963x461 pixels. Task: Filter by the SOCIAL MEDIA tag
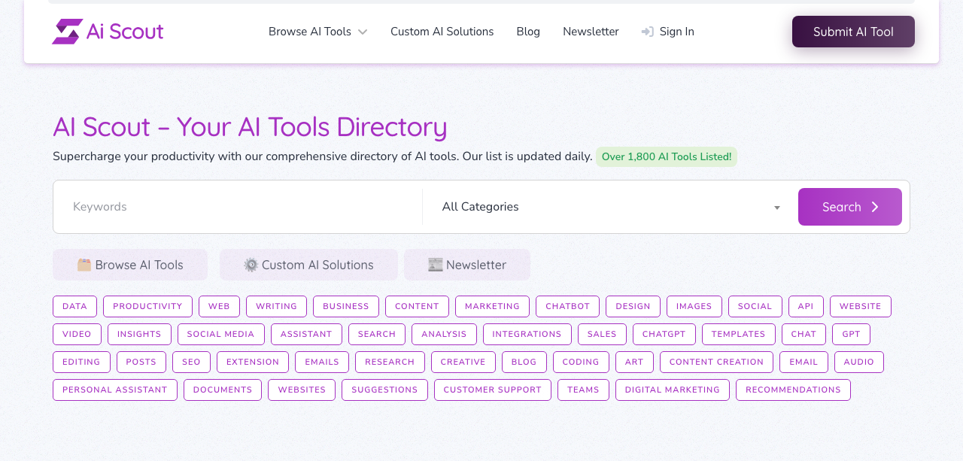(x=220, y=334)
